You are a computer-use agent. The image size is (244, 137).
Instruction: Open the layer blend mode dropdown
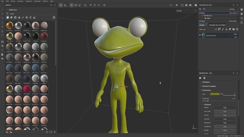(236, 34)
